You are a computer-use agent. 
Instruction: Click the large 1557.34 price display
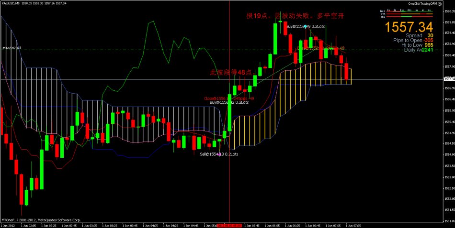click(x=409, y=27)
